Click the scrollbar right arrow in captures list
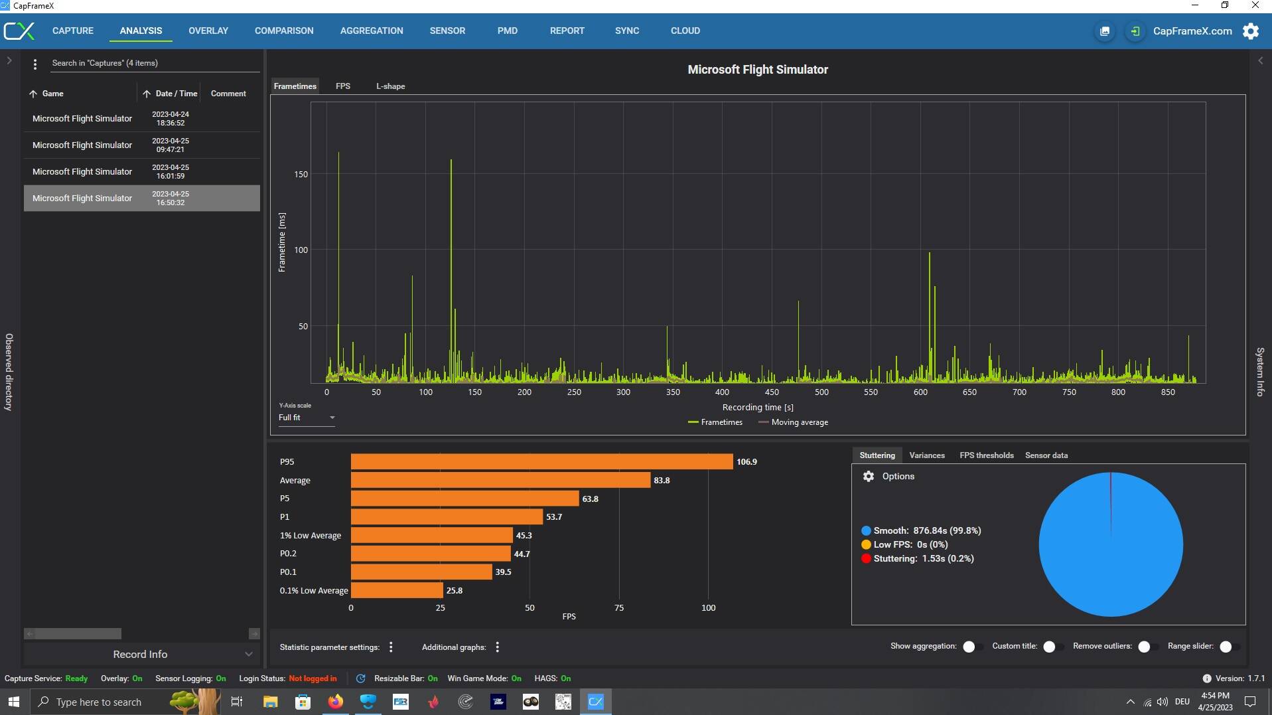 pos(254,634)
